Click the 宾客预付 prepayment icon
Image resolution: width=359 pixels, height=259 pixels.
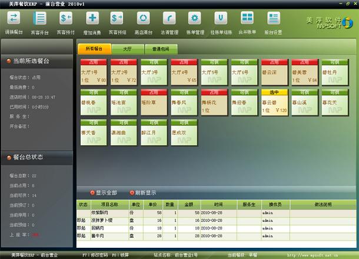(x=66, y=19)
